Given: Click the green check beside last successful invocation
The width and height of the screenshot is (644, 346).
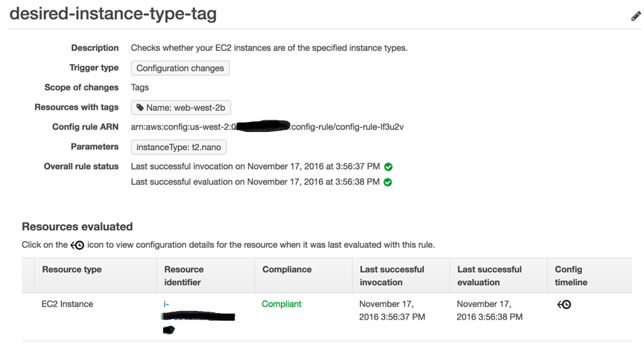Looking at the screenshot, I should click(x=388, y=167).
